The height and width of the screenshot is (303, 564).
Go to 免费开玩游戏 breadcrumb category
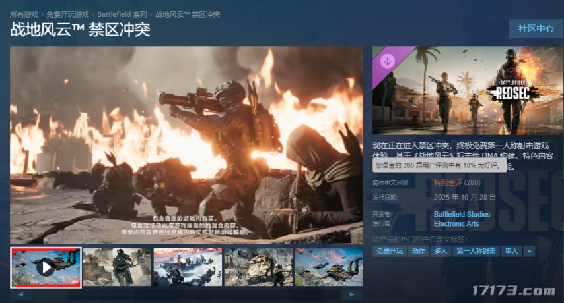(67, 14)
